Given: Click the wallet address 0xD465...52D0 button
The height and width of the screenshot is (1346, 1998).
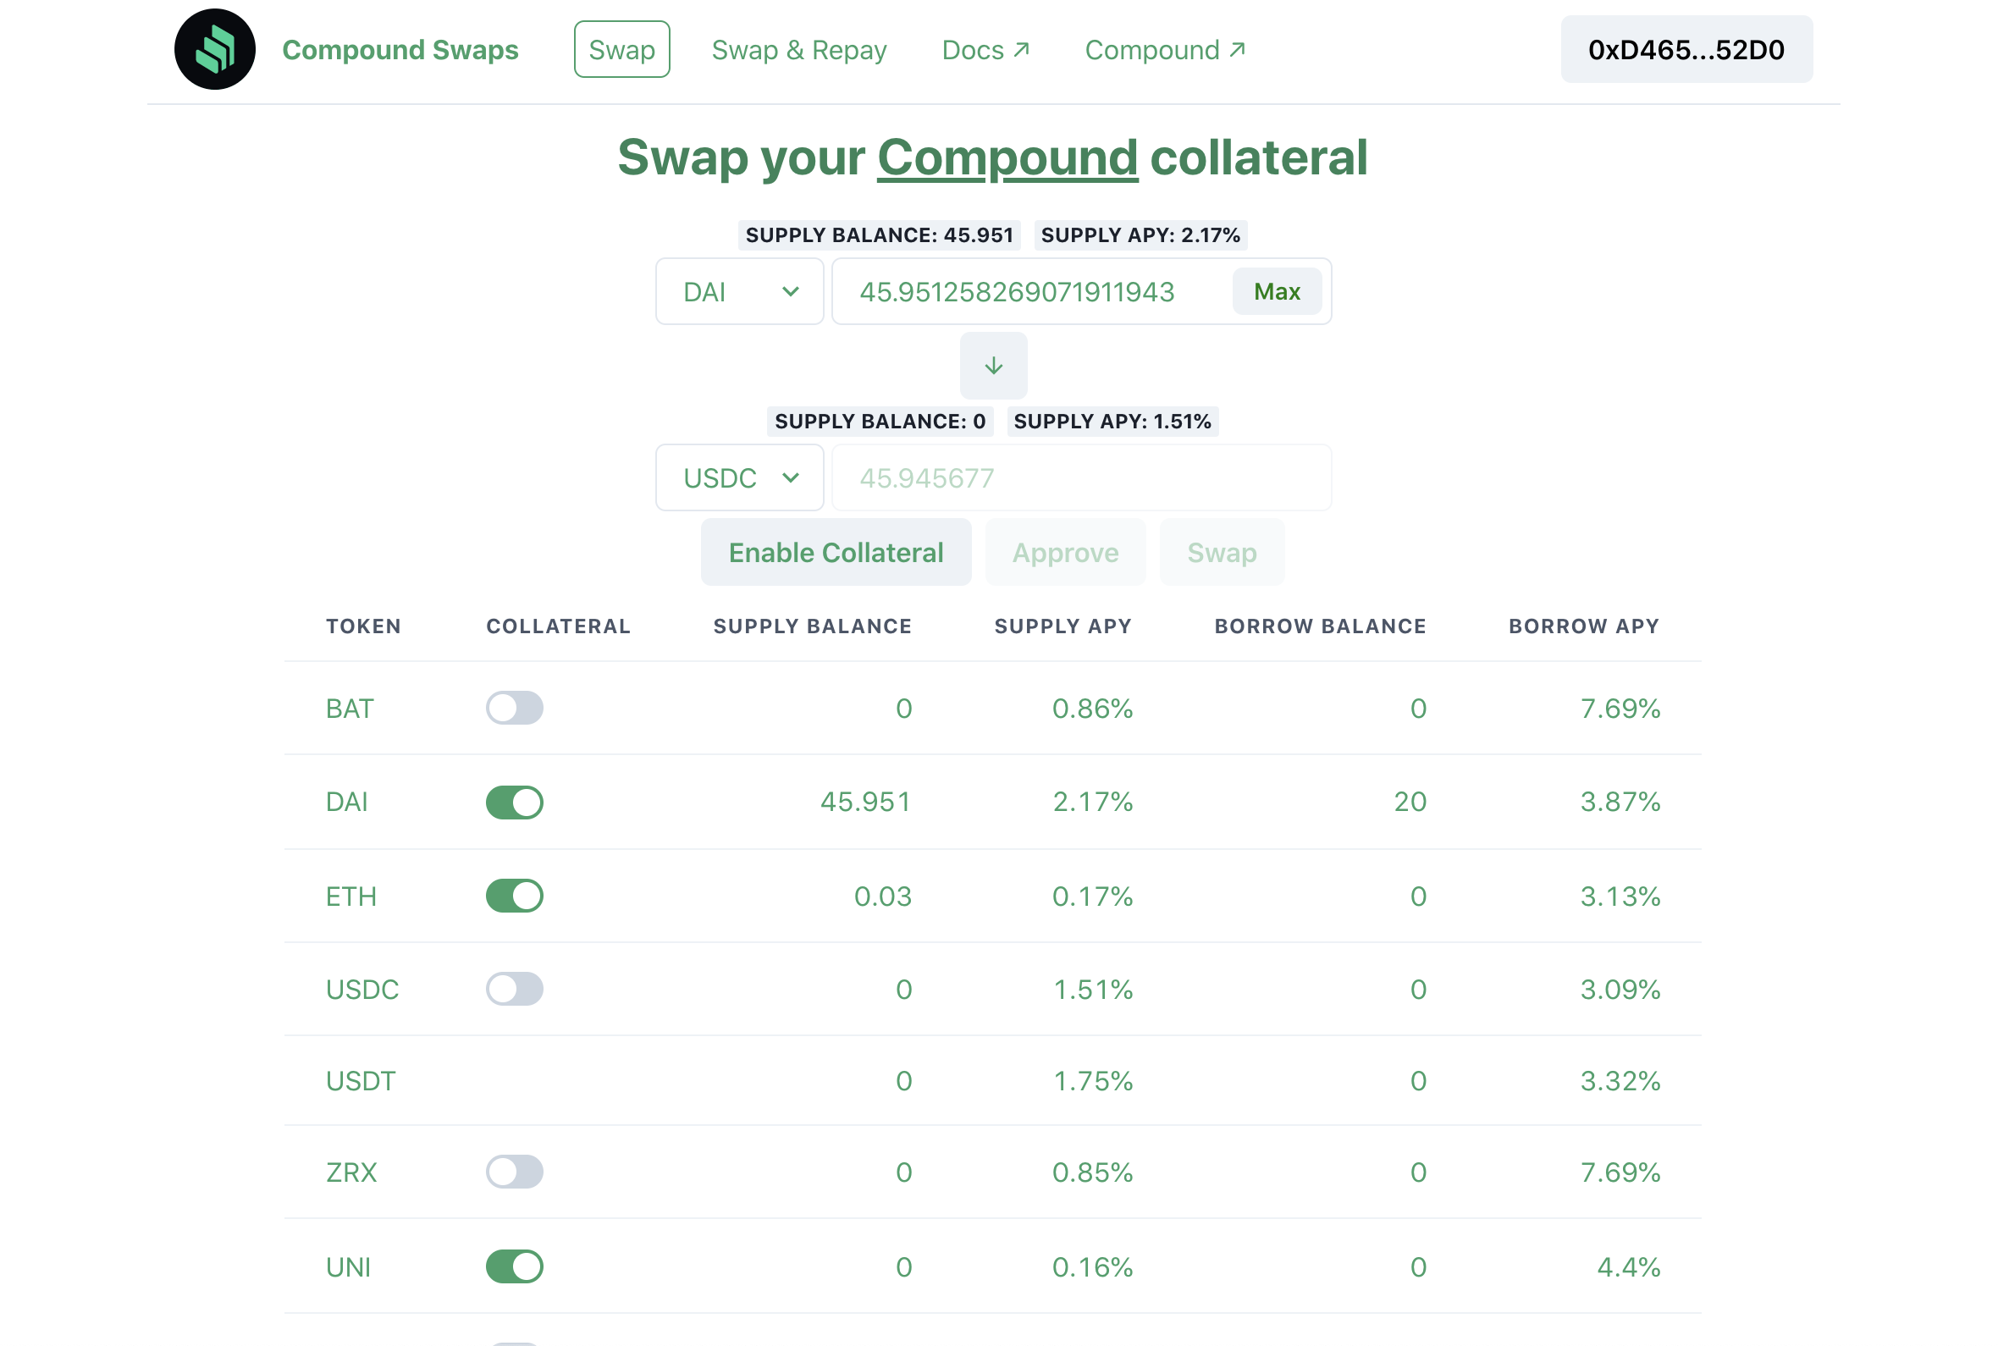Looking at the screenshot, I should (x=1686, y=50).
